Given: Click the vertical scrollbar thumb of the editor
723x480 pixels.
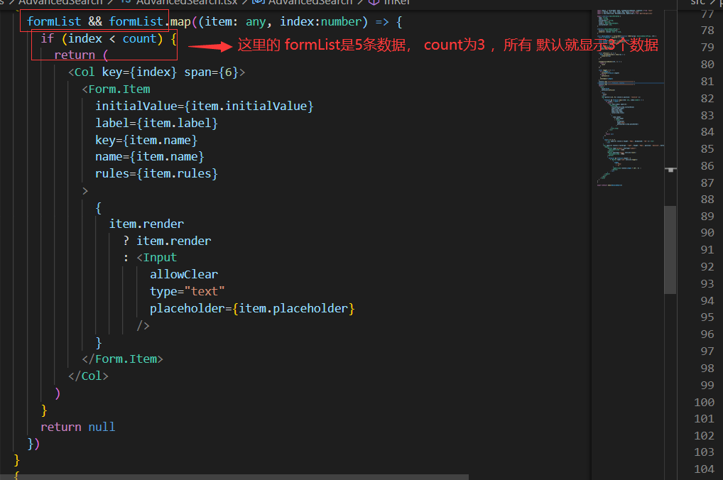Looking at the screenshot, I should (670, 249).
